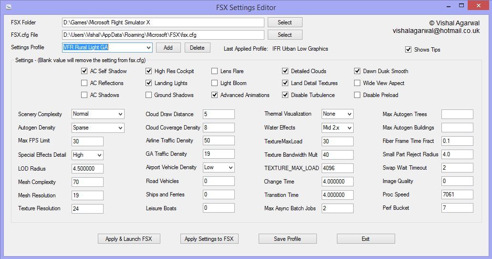The width and height of the screenshot is (492, 259).
Task: Click the Leisure Boats field
Action: coord(219,208)
